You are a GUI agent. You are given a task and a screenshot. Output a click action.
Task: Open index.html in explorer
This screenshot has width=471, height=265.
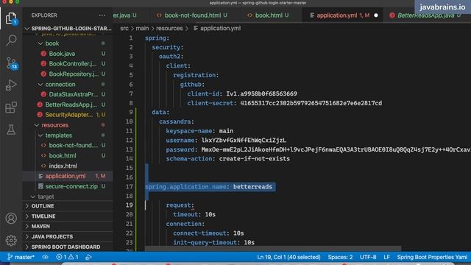coord(63,166)
